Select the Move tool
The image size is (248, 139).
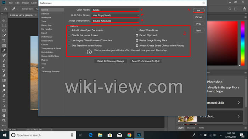tap(4, 20)
